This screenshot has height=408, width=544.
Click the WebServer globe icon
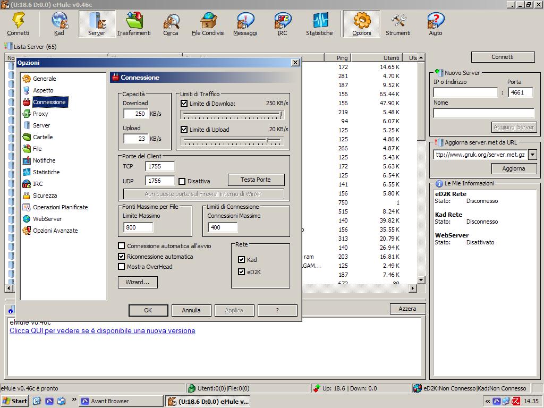27,219
